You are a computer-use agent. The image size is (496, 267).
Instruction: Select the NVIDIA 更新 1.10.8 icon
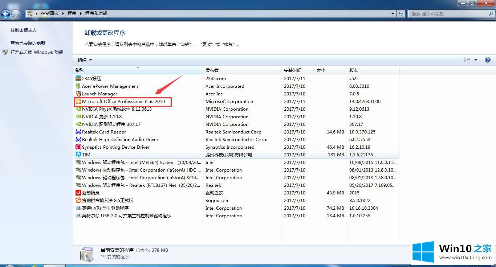pyautogui.click(x=78, y=116)
